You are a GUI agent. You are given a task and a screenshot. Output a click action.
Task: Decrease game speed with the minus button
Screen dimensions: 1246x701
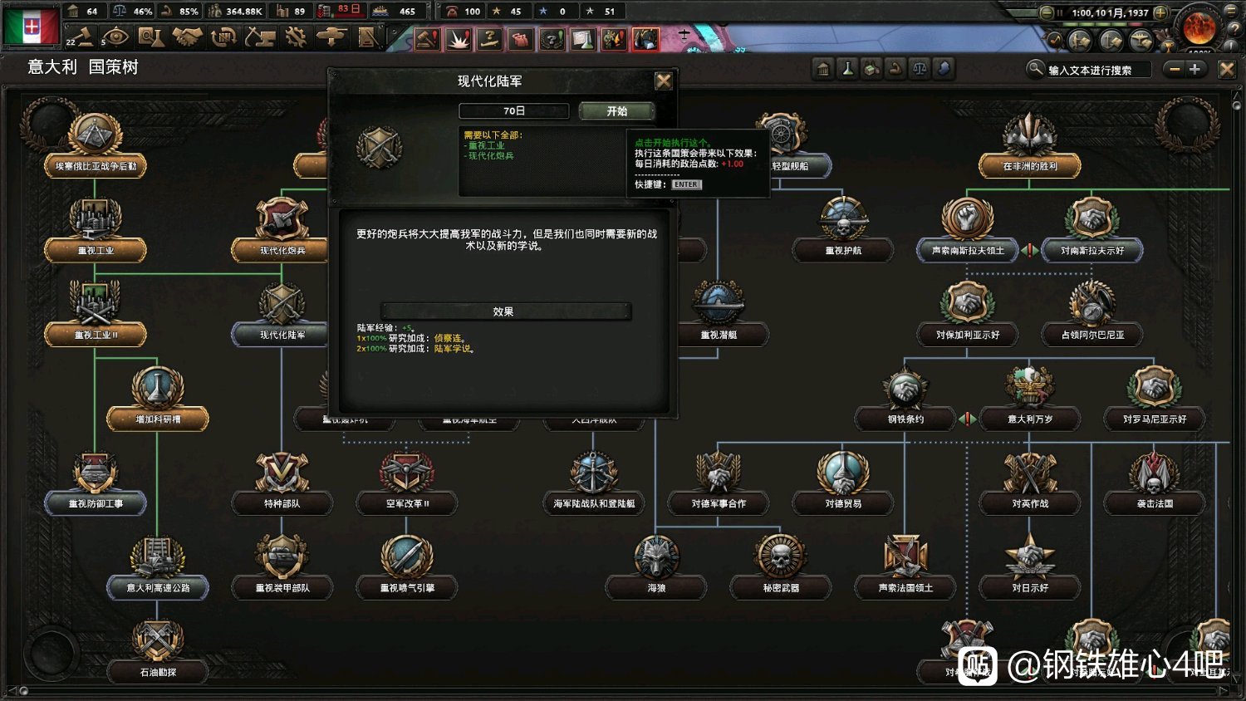(x=1047, y=12)
